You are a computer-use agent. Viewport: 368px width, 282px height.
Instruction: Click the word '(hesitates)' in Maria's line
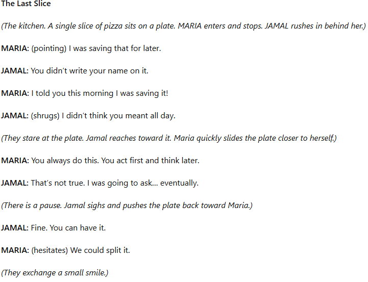(50, 250)
